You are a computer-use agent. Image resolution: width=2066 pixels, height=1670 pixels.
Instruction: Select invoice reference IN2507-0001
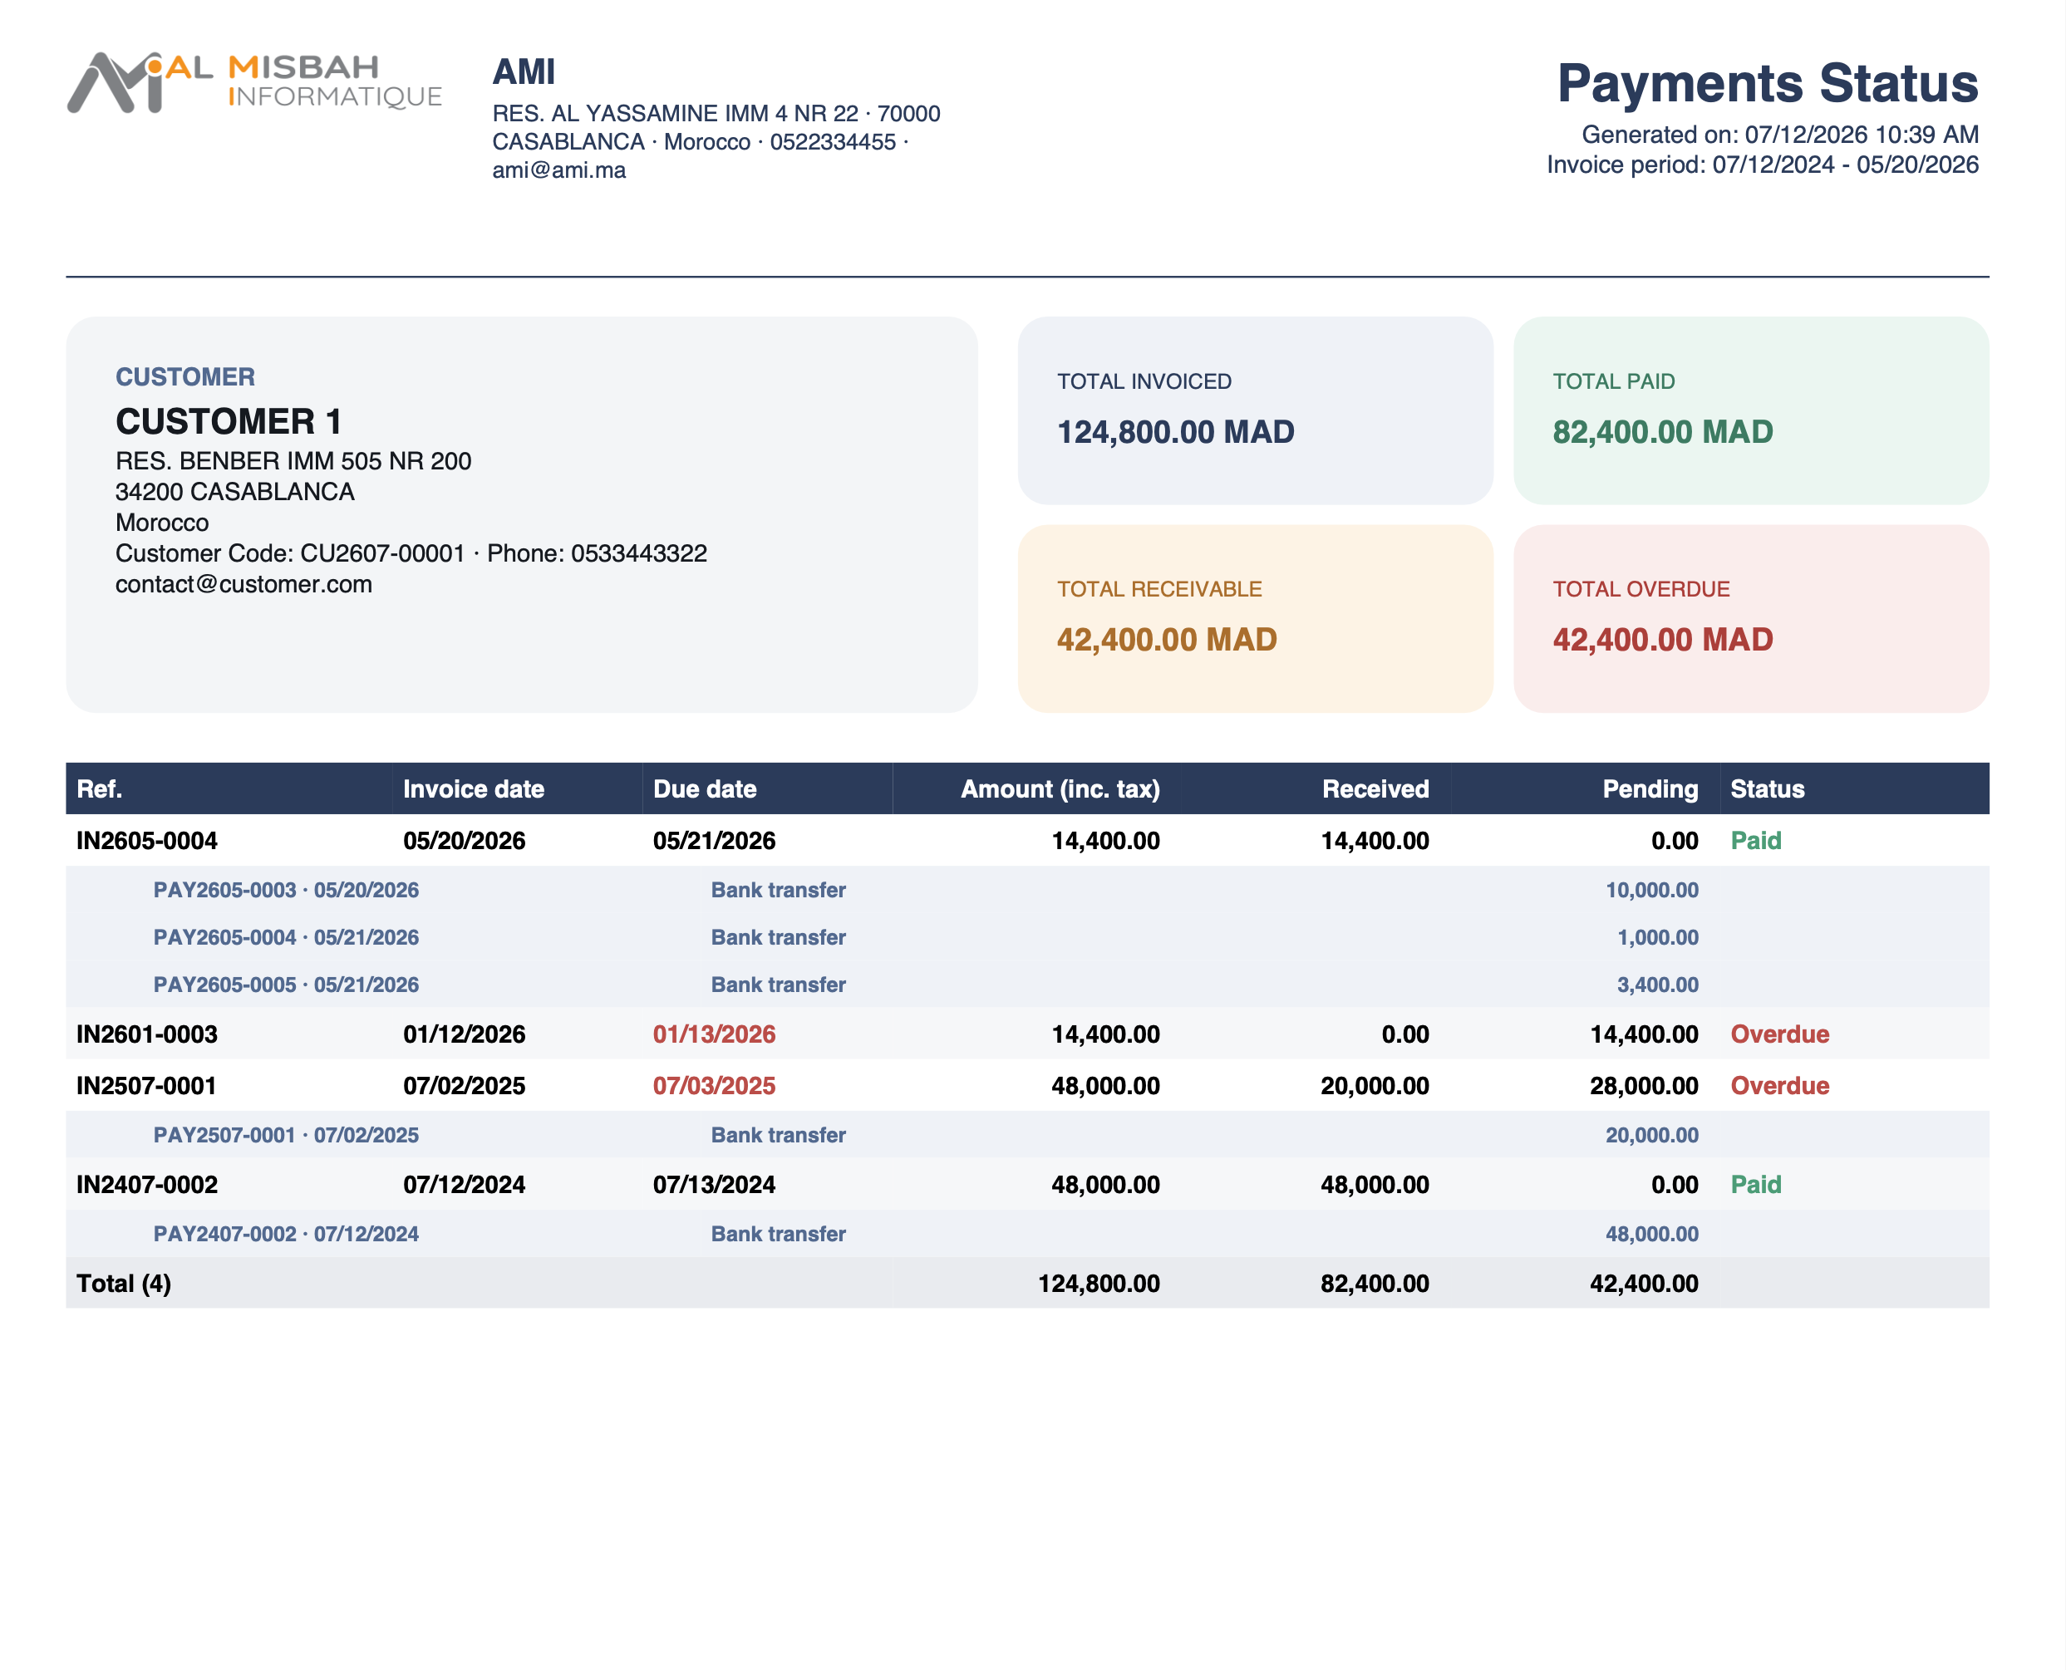147,1086
